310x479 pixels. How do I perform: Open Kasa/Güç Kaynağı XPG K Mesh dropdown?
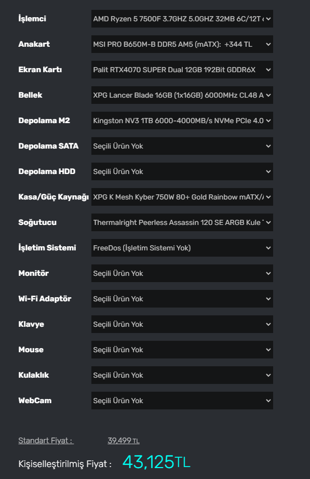182,197
